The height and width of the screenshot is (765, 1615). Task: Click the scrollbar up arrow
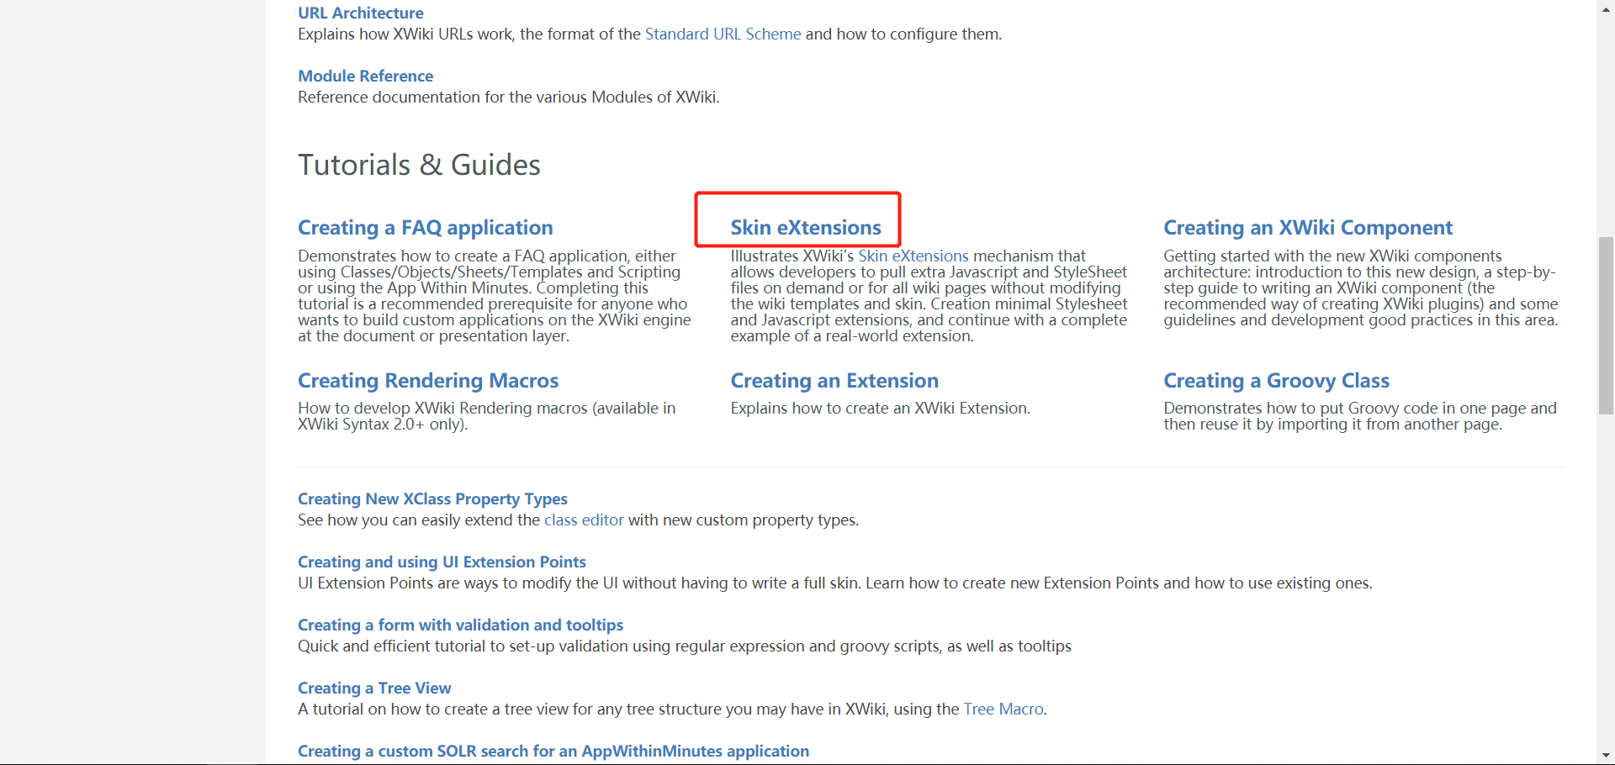(1606, 8)
